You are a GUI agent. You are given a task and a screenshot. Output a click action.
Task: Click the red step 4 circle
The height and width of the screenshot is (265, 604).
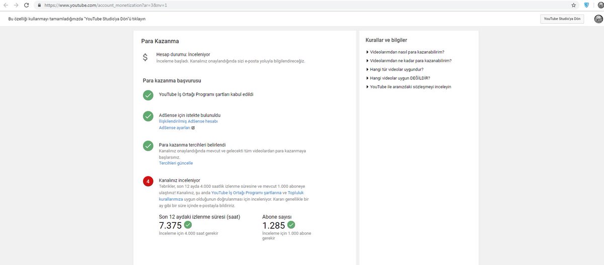click(x=148, y=181)
